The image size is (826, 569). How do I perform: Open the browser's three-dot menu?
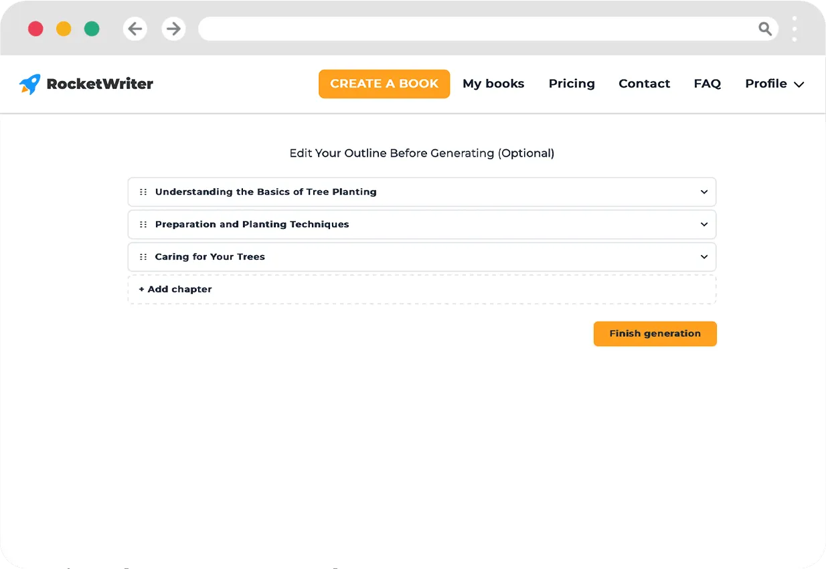point(794,29)
